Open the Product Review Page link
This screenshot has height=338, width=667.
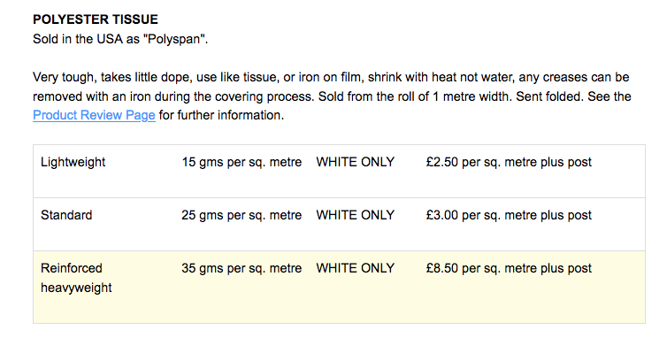94,115
